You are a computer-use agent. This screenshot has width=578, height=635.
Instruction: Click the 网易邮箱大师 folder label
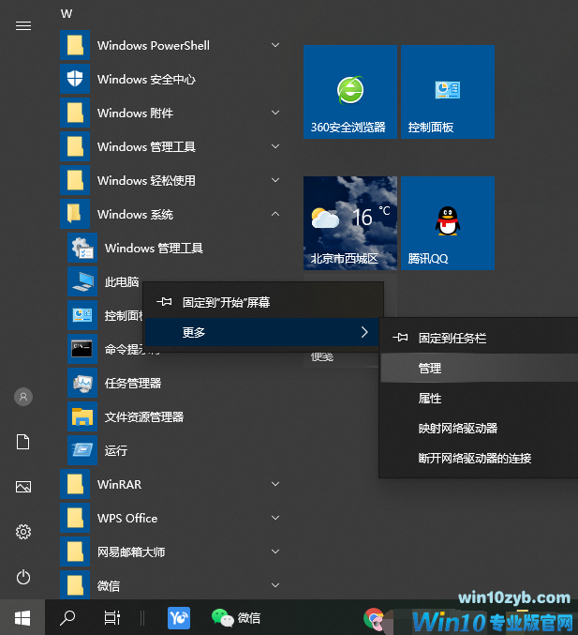(131, 552)
